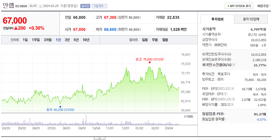The width and height of the screenshot is (272, 140).
Task: Click the 상한가 86,800 text
Action: 129,17
